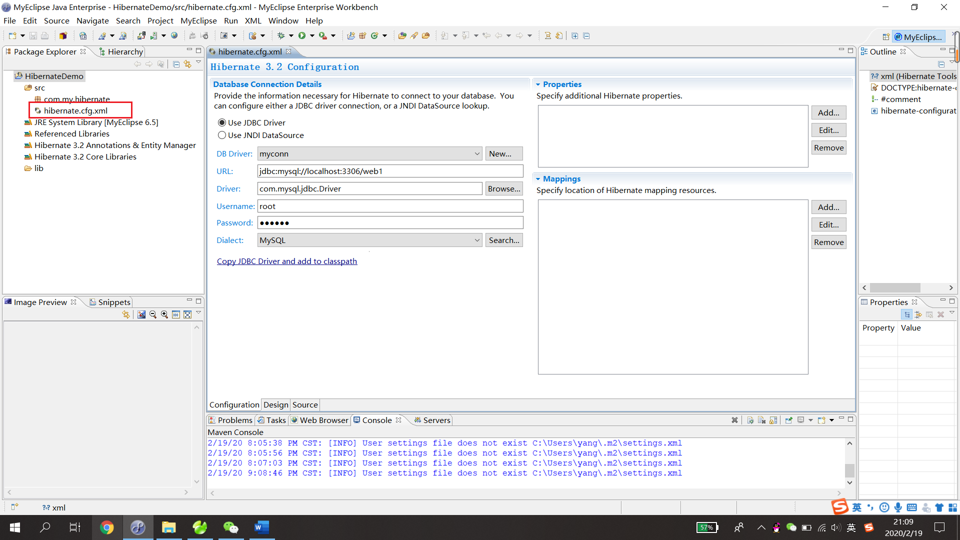Click Add... in Properties section
This screenshot has width=960, height=540.
(x=828, y=112)
